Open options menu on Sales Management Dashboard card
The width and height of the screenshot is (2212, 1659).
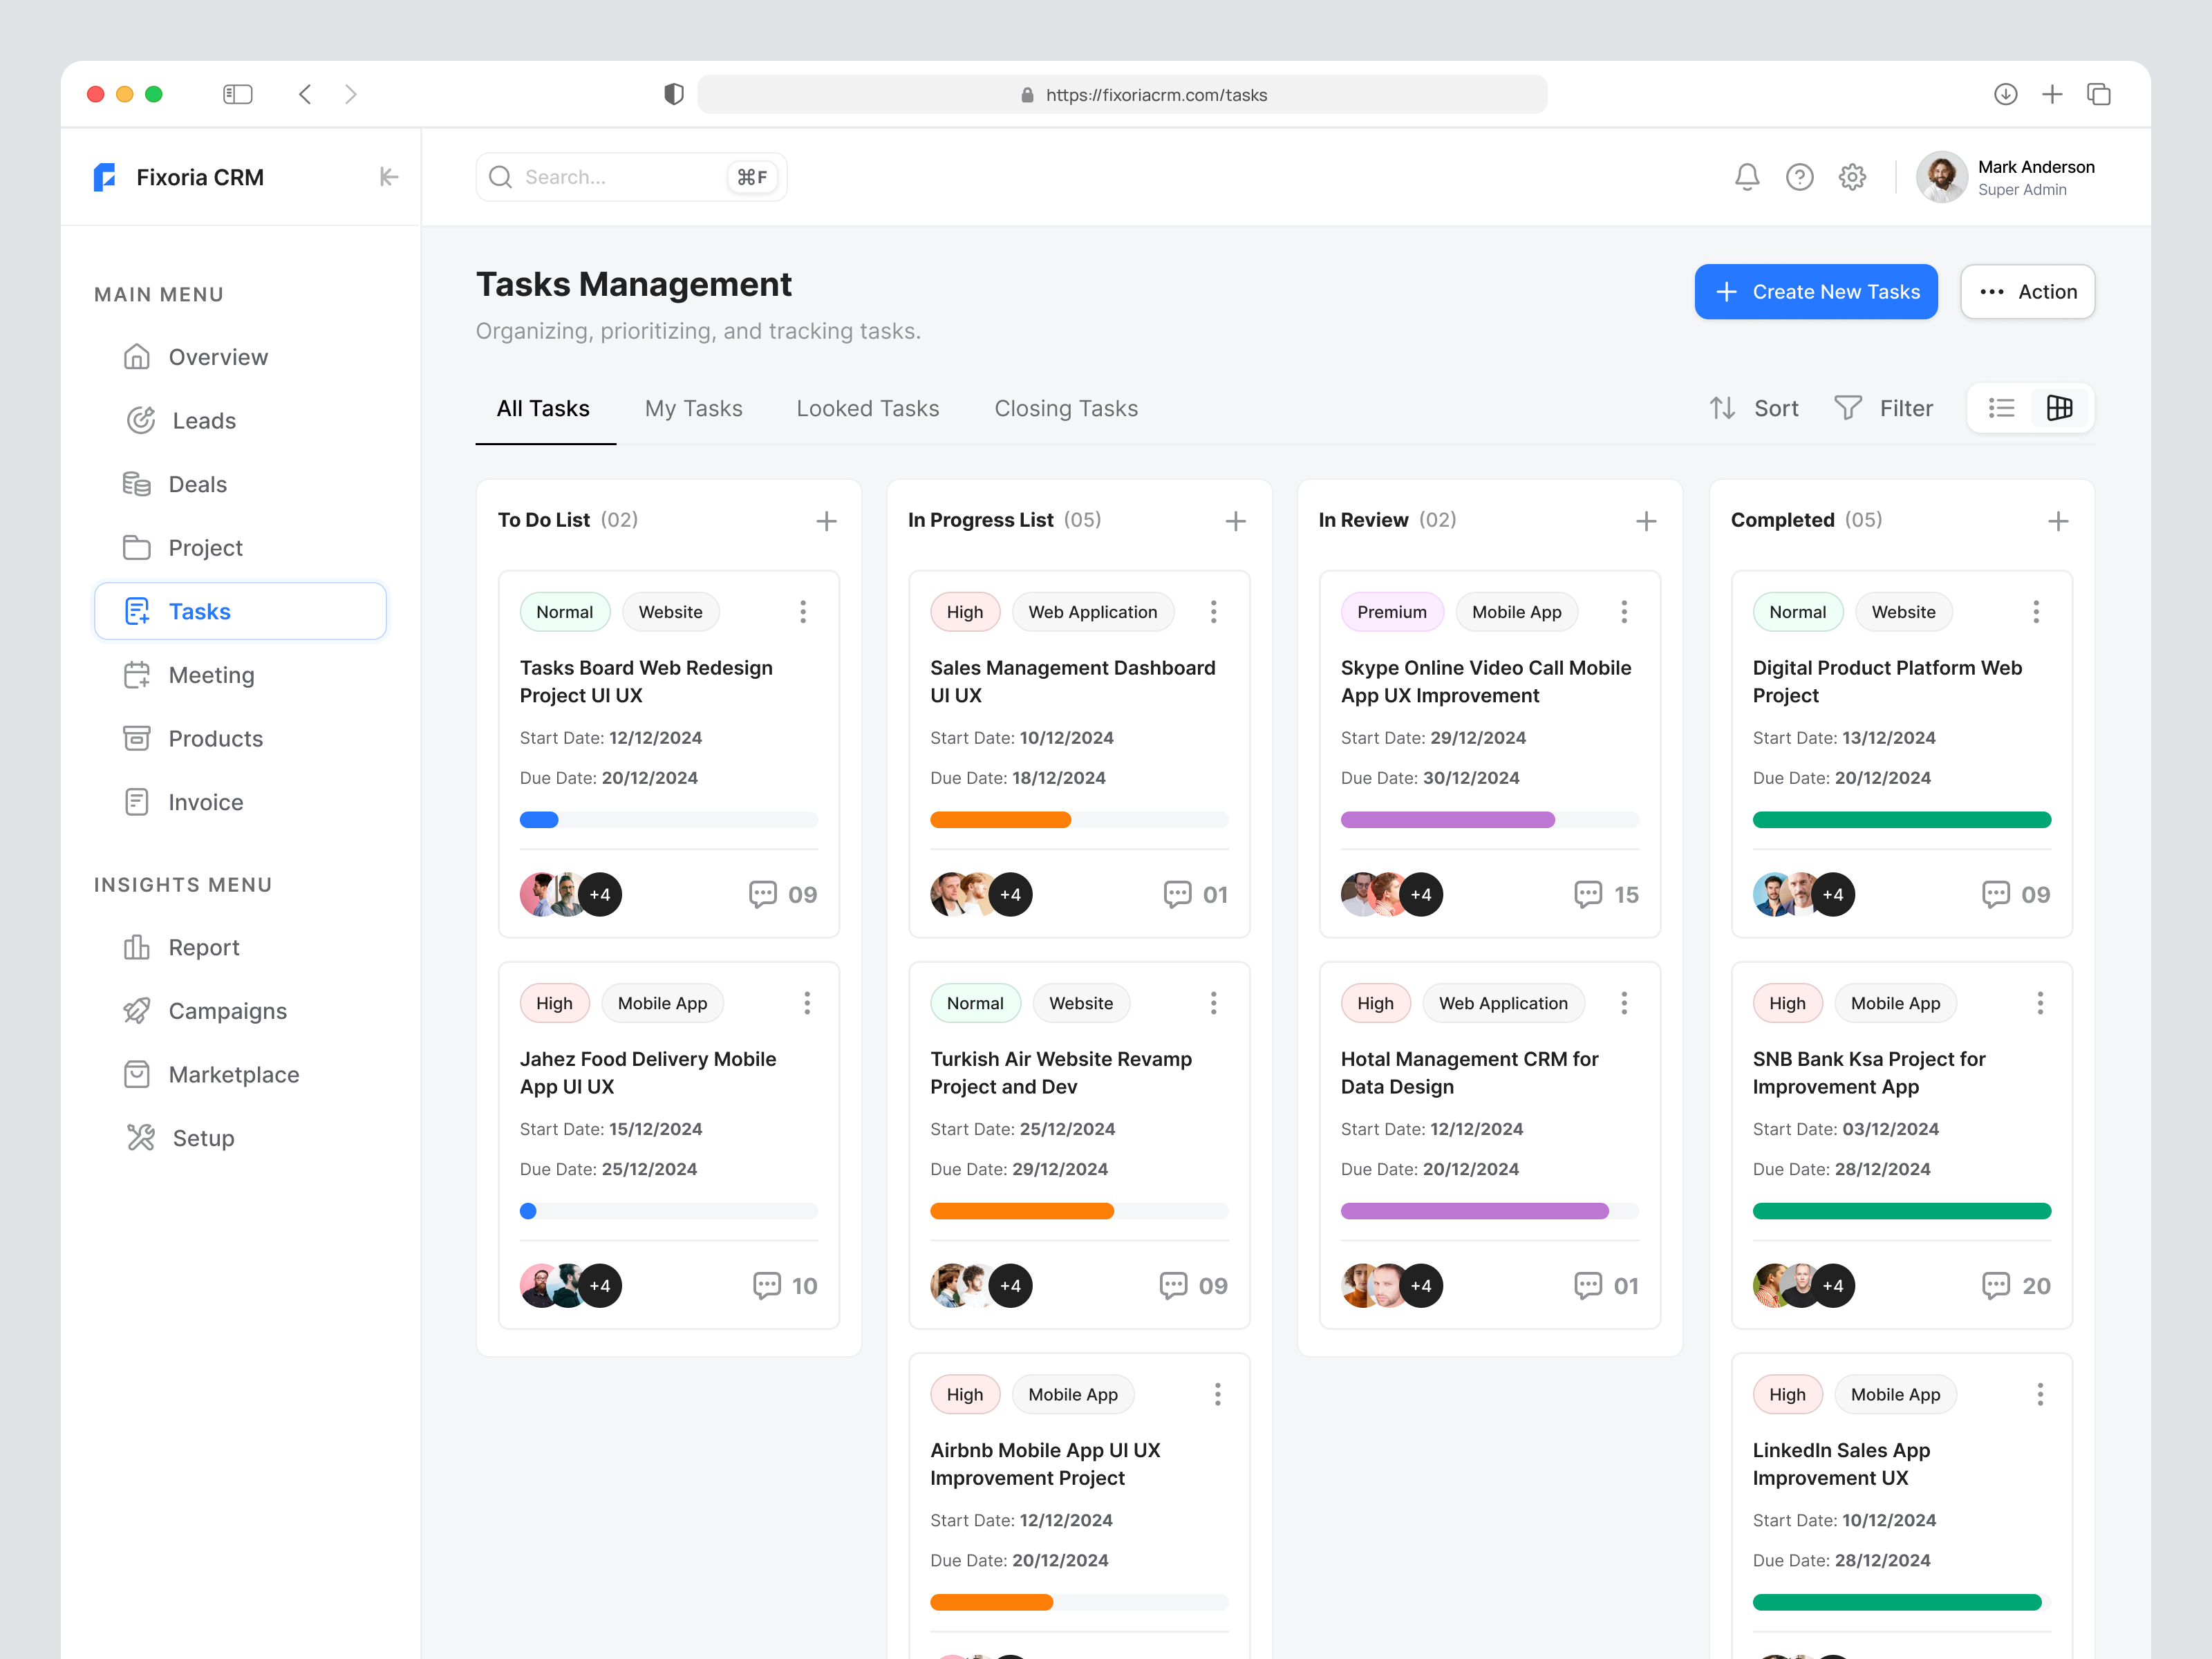(1213, 611)
